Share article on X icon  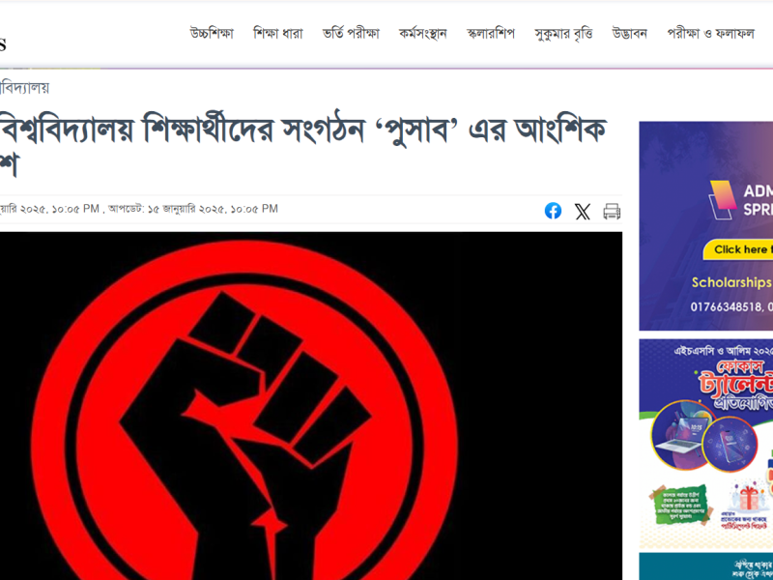click(x=583, y=212)
